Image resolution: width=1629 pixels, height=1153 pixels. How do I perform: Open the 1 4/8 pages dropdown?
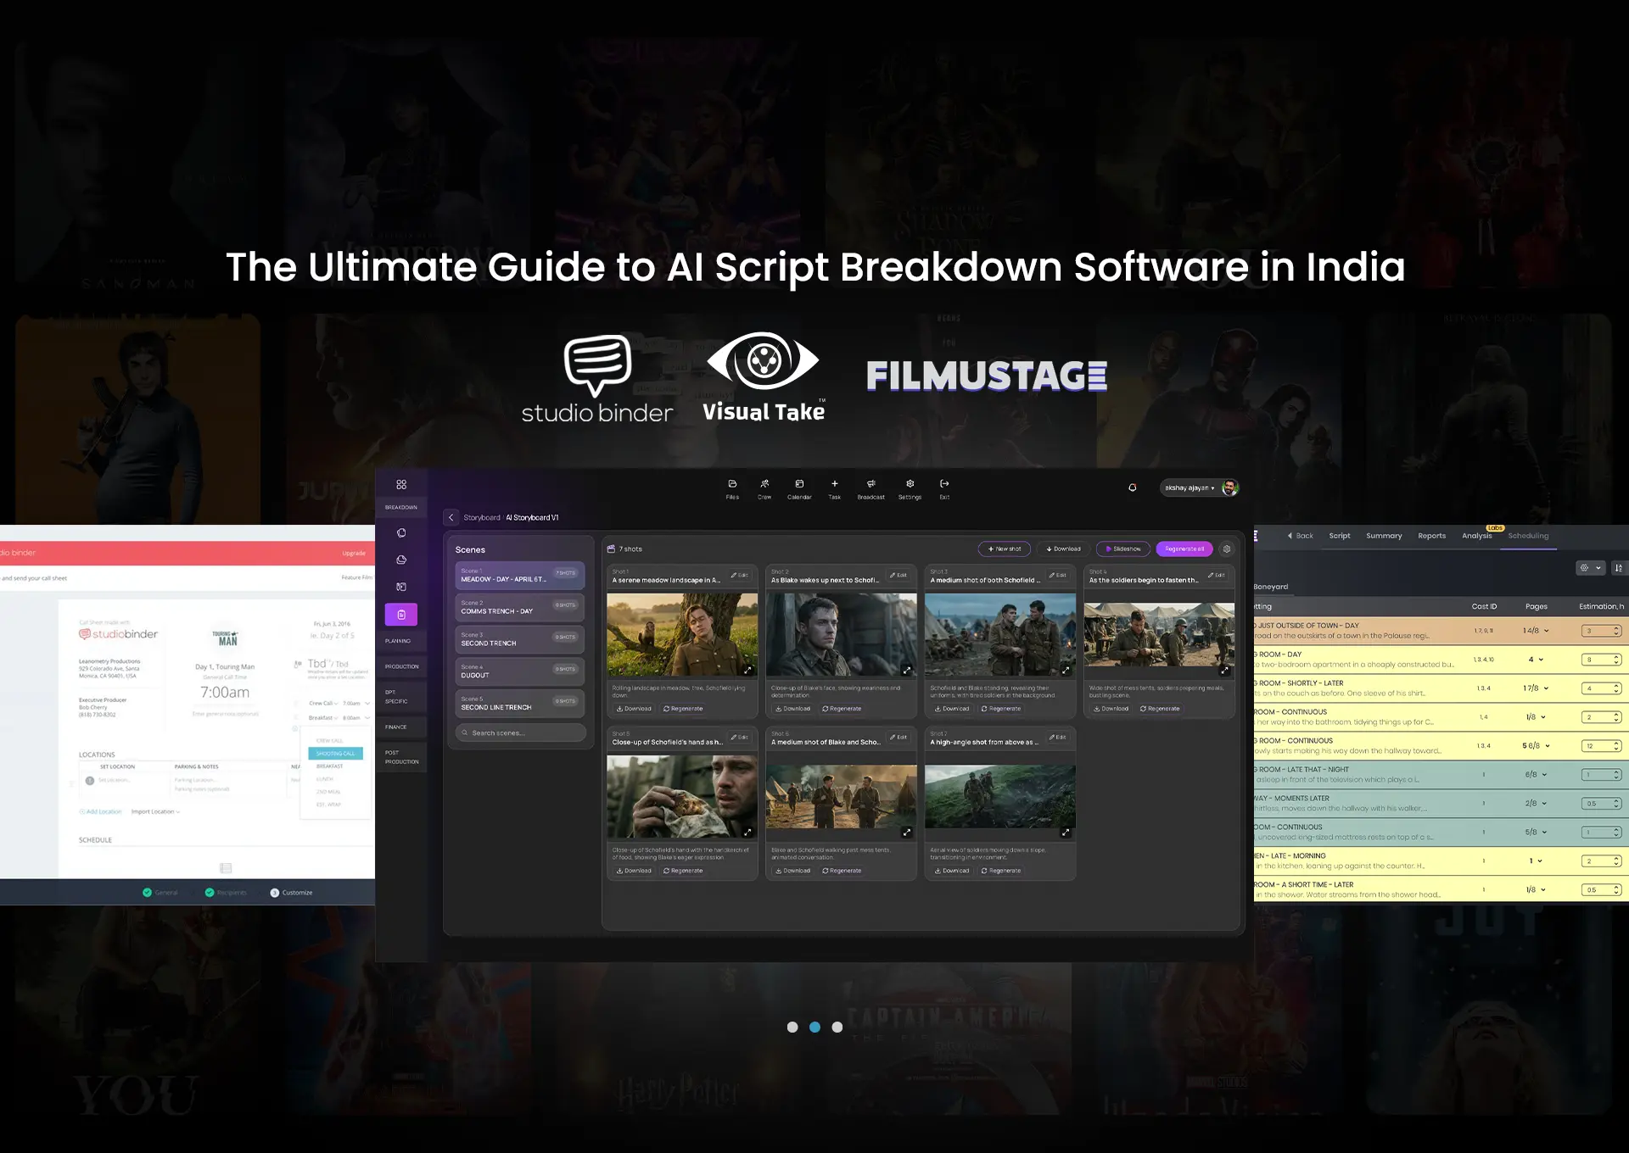coord(1536,631)
